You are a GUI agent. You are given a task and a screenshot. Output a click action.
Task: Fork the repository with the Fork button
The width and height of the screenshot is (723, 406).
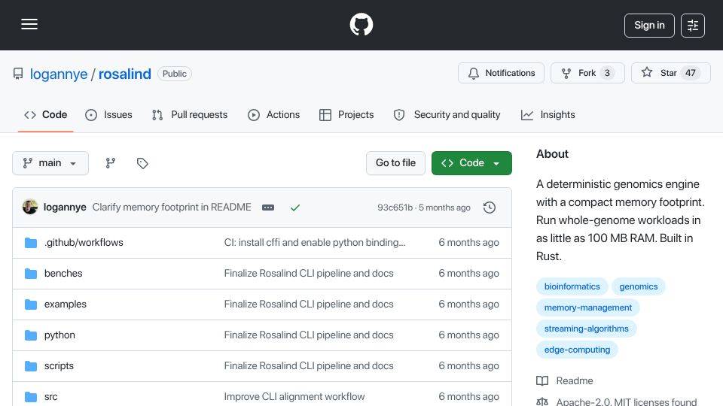tap(587, 73)
